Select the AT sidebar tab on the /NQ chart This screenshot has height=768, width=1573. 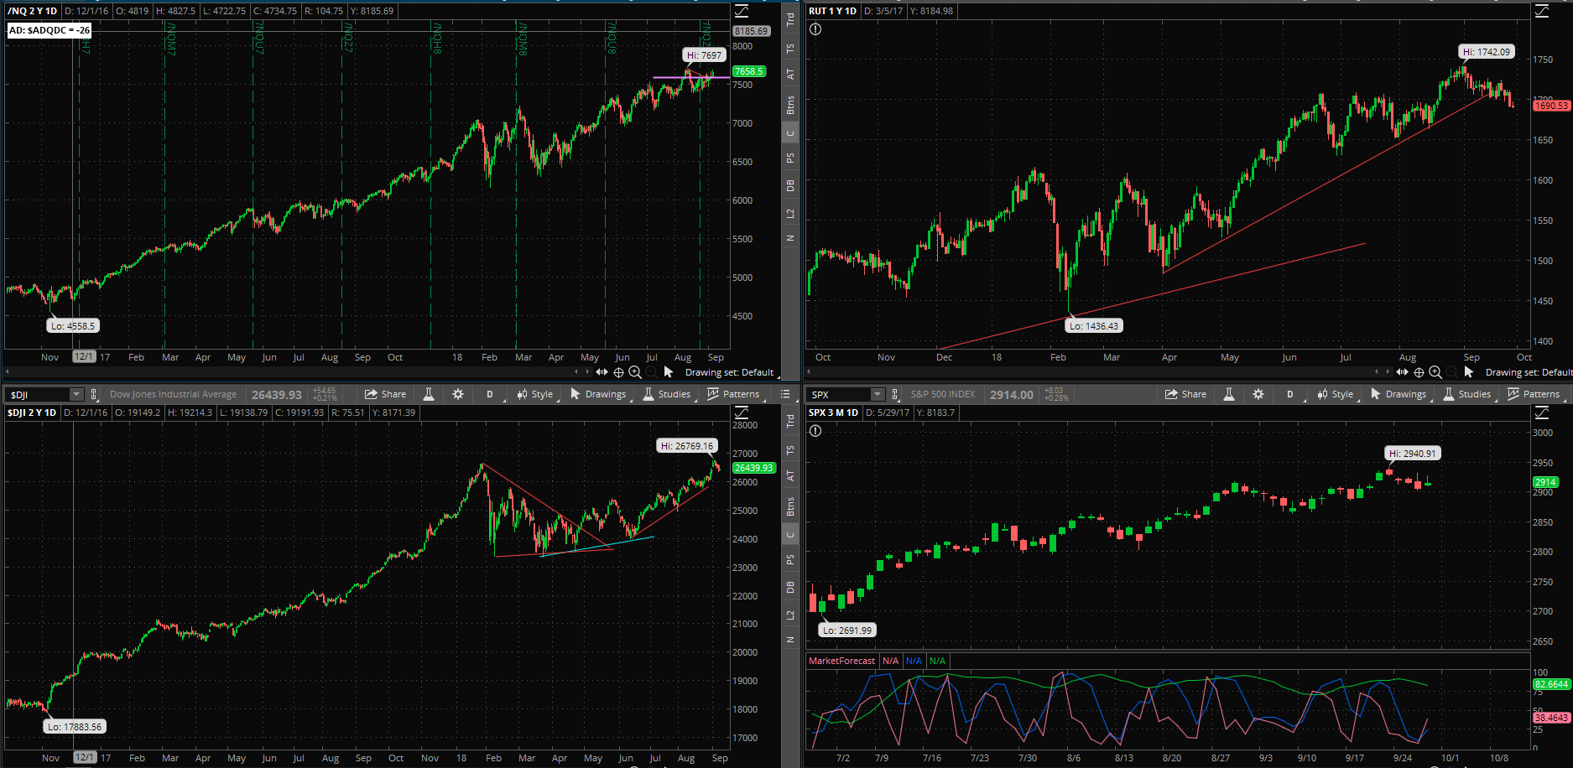point(790,74)
